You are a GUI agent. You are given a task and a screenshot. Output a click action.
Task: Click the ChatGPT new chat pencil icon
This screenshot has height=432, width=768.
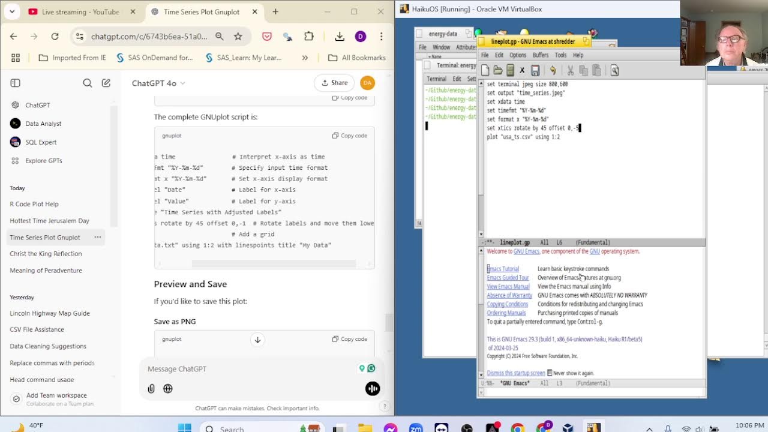point(106,83)
